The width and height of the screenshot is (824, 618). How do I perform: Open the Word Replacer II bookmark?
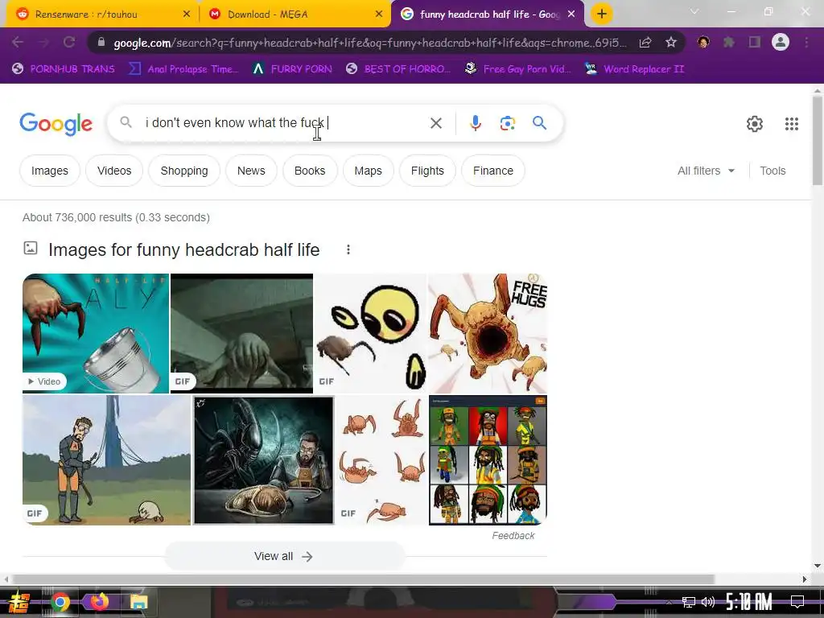coord(635,69)
